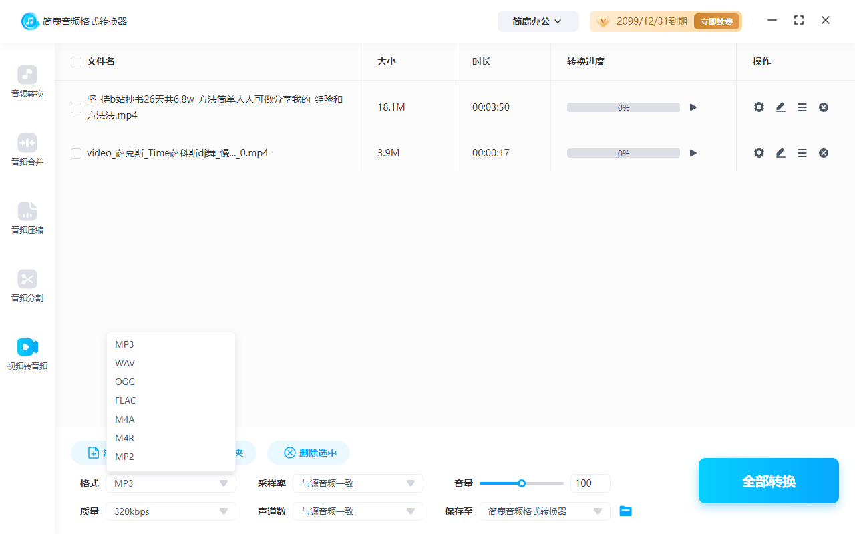Check the select-all checkbox in the header
855x534 pixels.
click(x=75, y=61)
